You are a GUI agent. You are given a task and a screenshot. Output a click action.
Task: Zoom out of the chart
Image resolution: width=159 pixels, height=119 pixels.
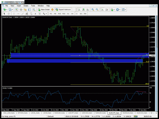click(97, 10)
